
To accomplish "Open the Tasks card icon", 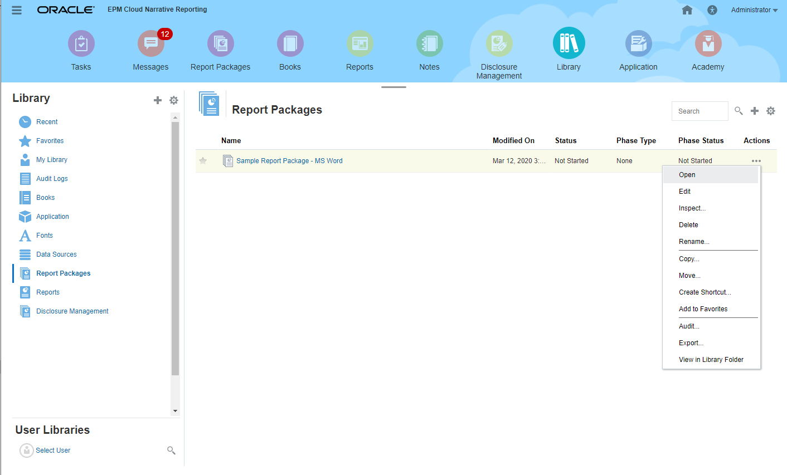I will pos(81,43).
